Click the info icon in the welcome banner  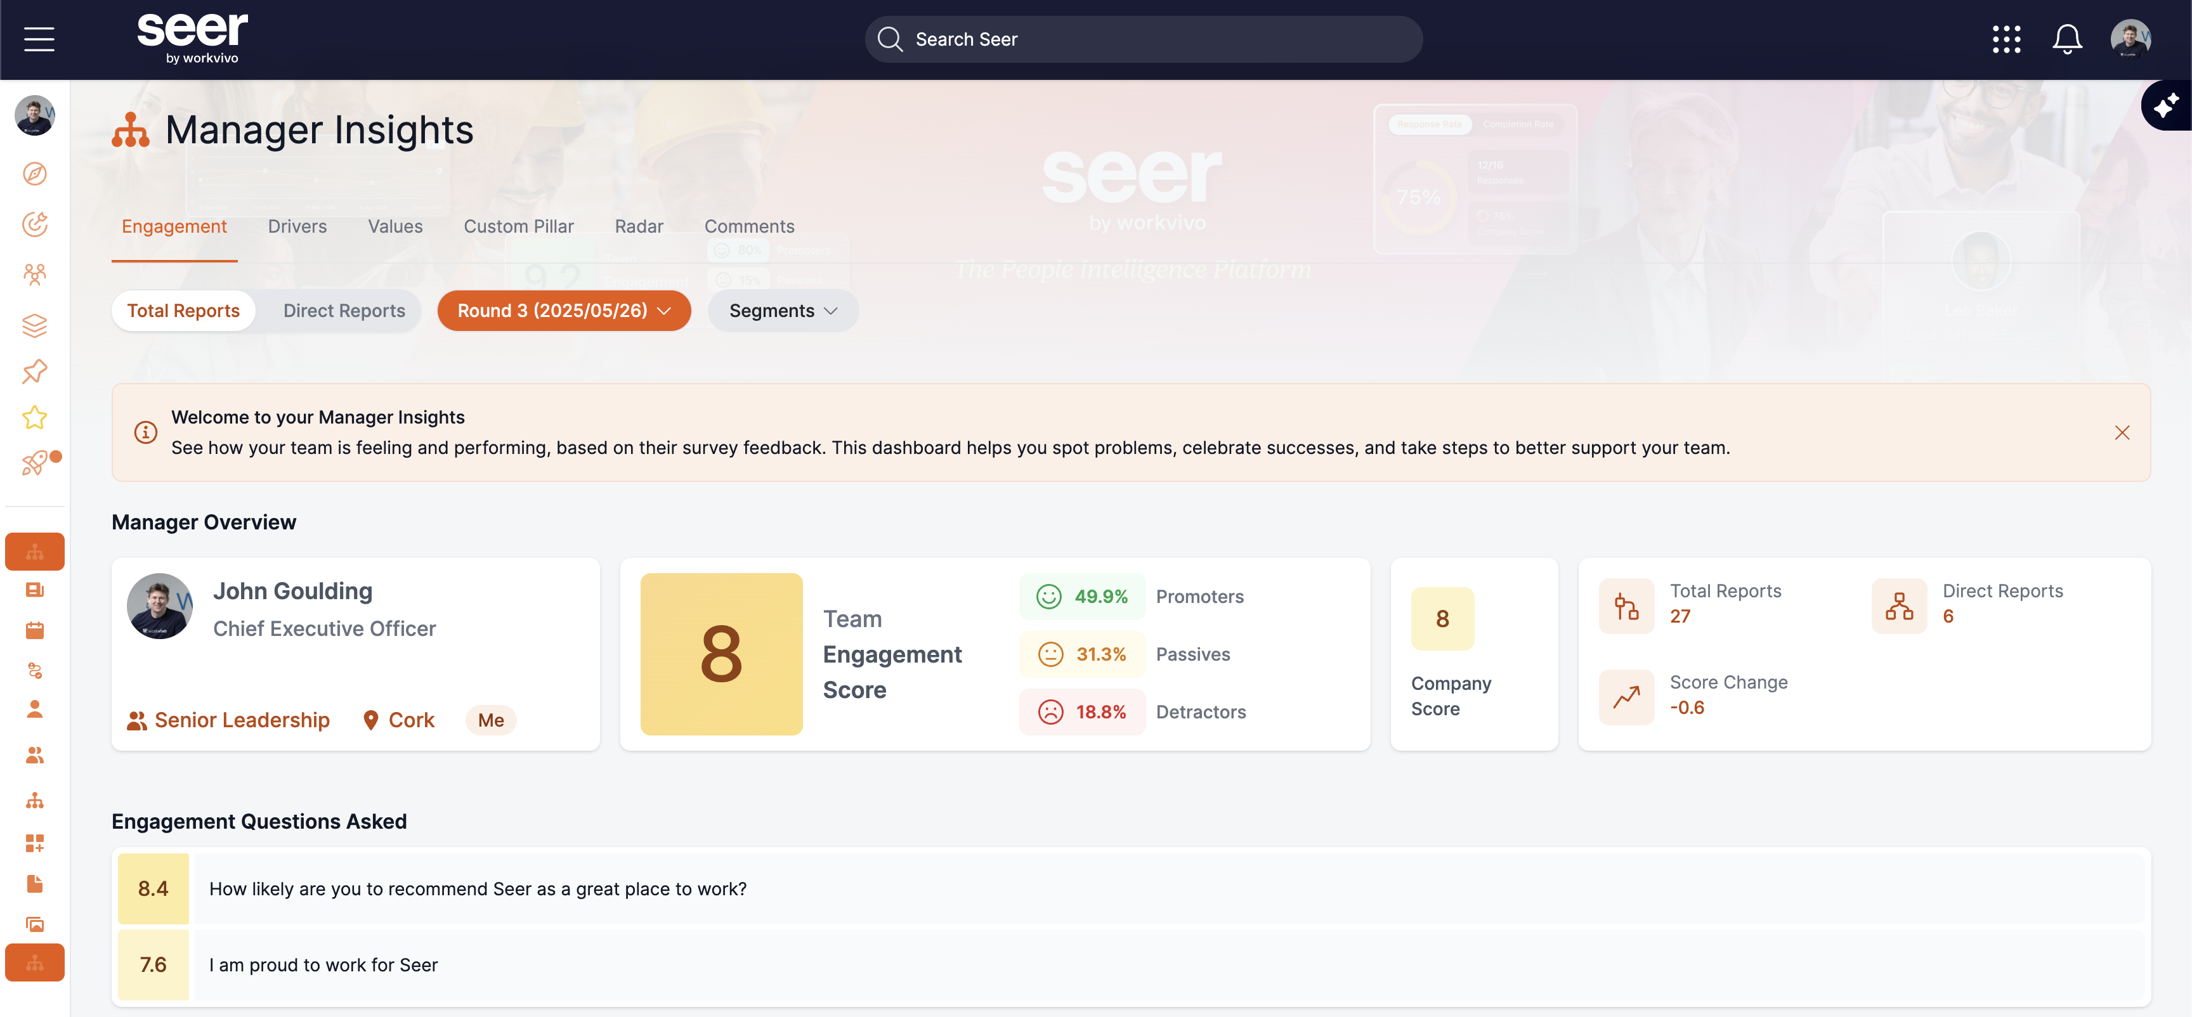pos(145,432)
